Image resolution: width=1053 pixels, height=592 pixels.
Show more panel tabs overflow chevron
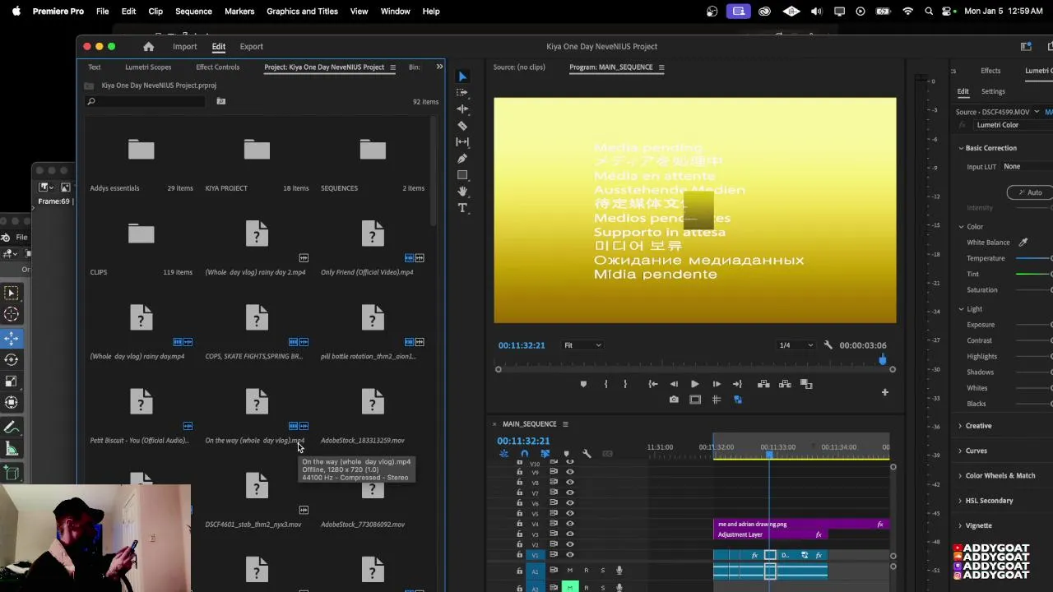(x=439, y=67)
